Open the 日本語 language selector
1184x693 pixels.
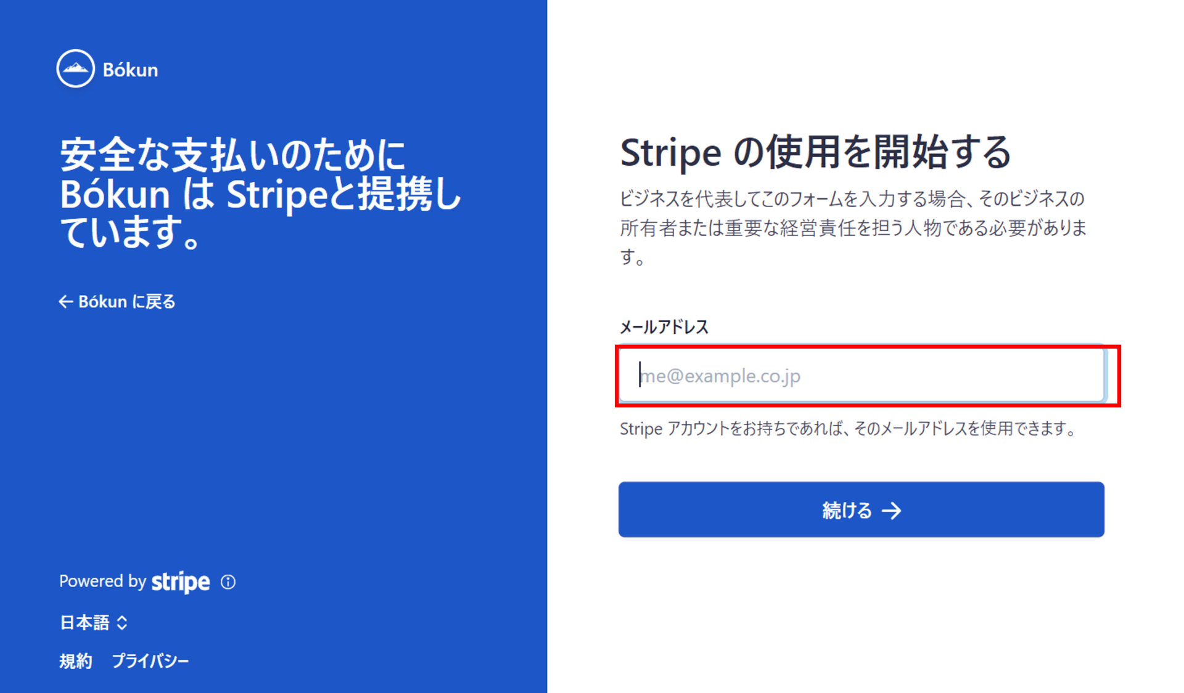84,622
